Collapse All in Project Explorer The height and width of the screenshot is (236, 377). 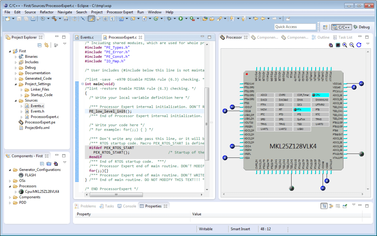point(40,45)
